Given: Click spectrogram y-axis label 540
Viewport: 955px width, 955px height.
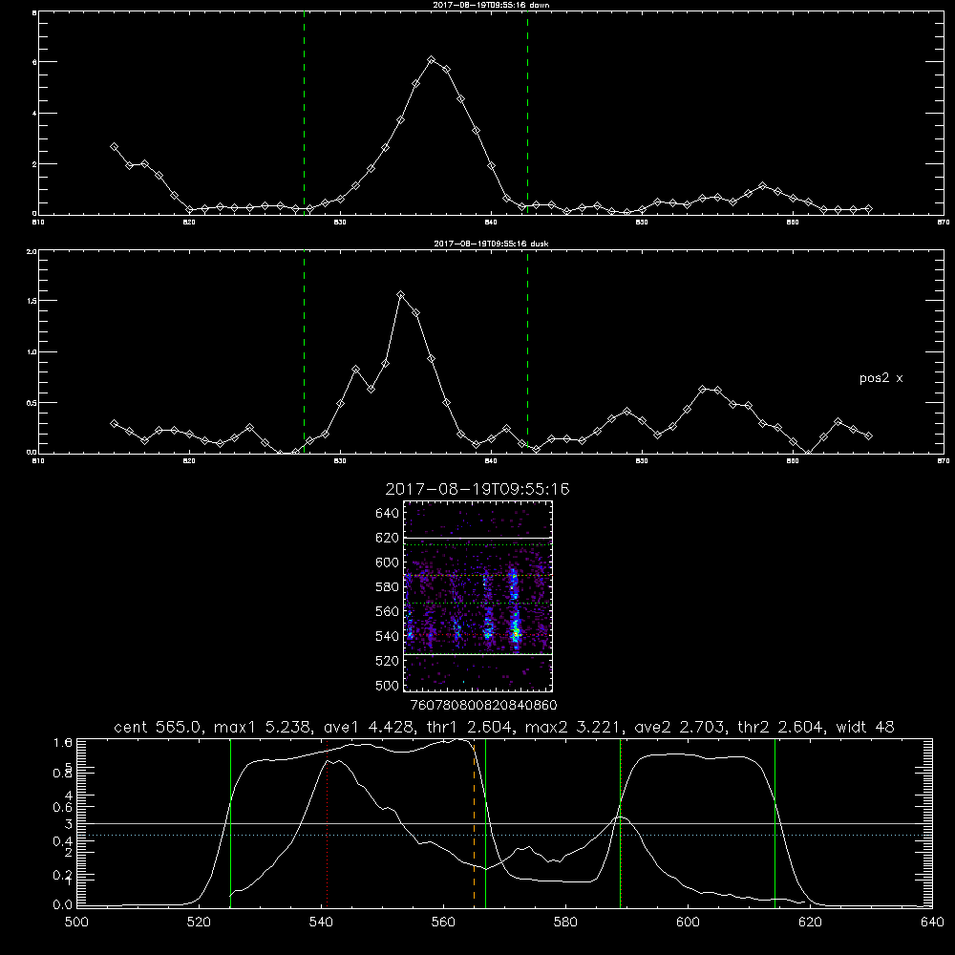Looking at the screenshot, I should coord(388,636).
